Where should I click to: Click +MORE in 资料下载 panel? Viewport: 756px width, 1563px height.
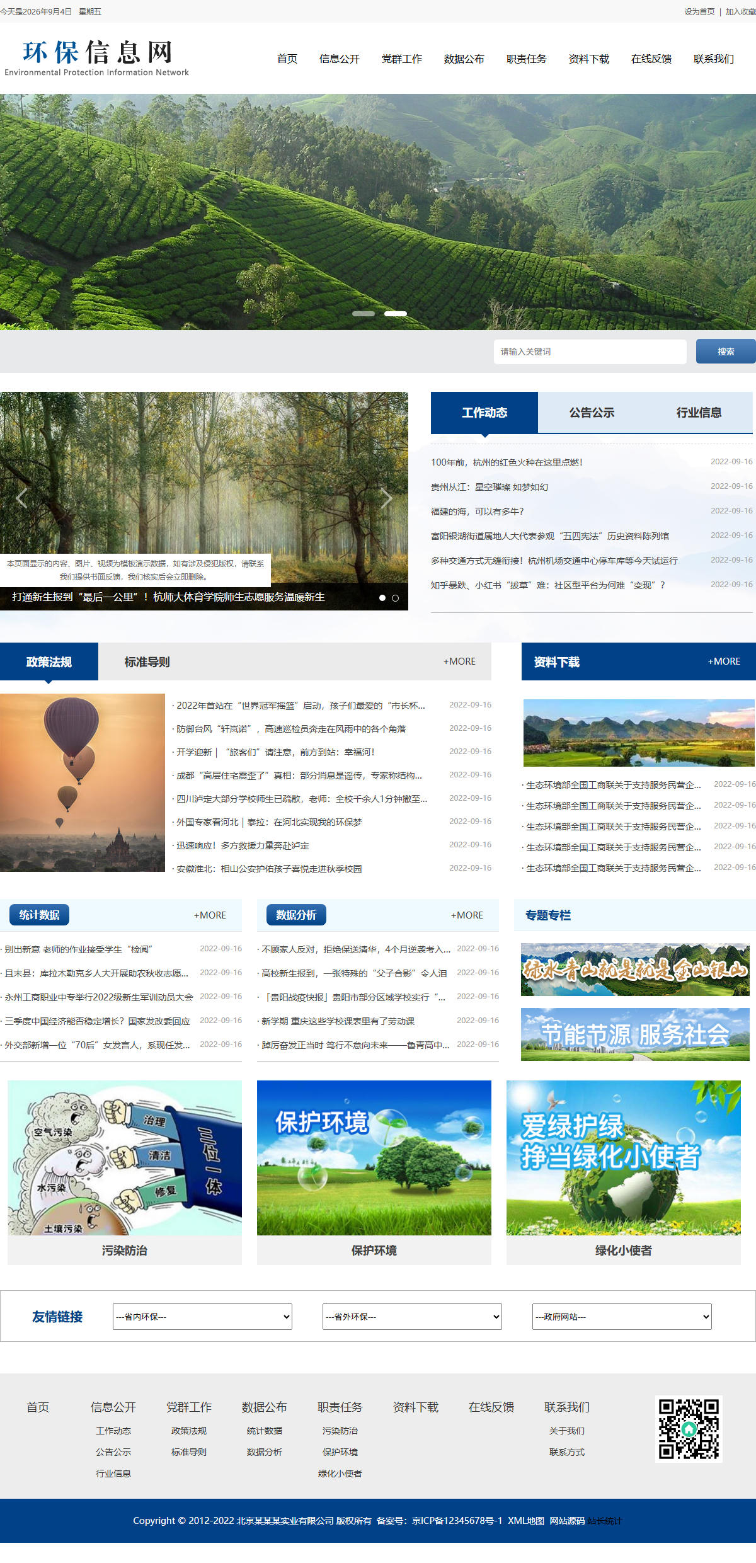[x=724, y=661]
